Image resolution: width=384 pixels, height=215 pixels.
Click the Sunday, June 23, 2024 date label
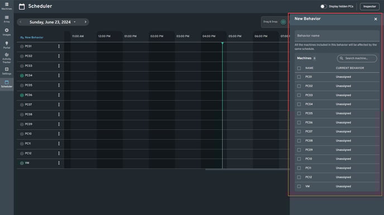[x=50, y=22]
